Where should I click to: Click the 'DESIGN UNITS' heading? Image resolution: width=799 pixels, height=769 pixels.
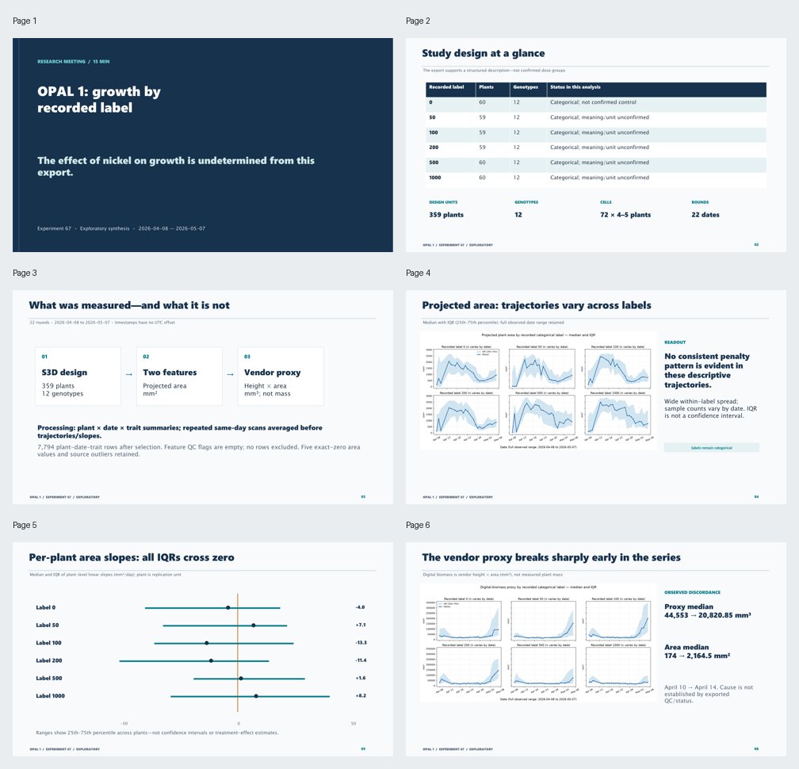click(443, 202)
